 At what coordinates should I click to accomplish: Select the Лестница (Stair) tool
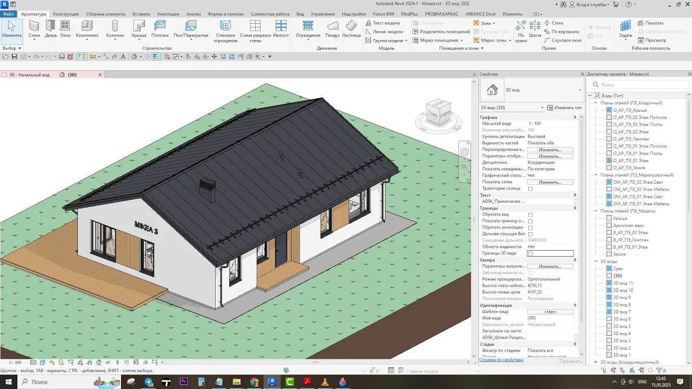click(x=351, y=29)
